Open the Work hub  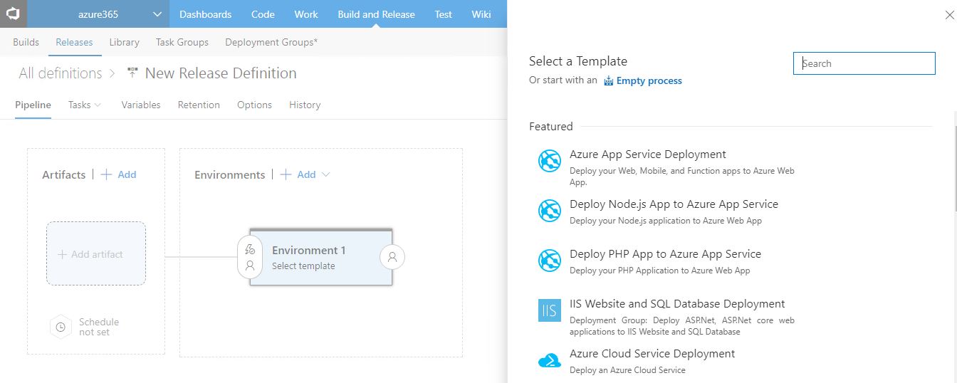point(306,14)
